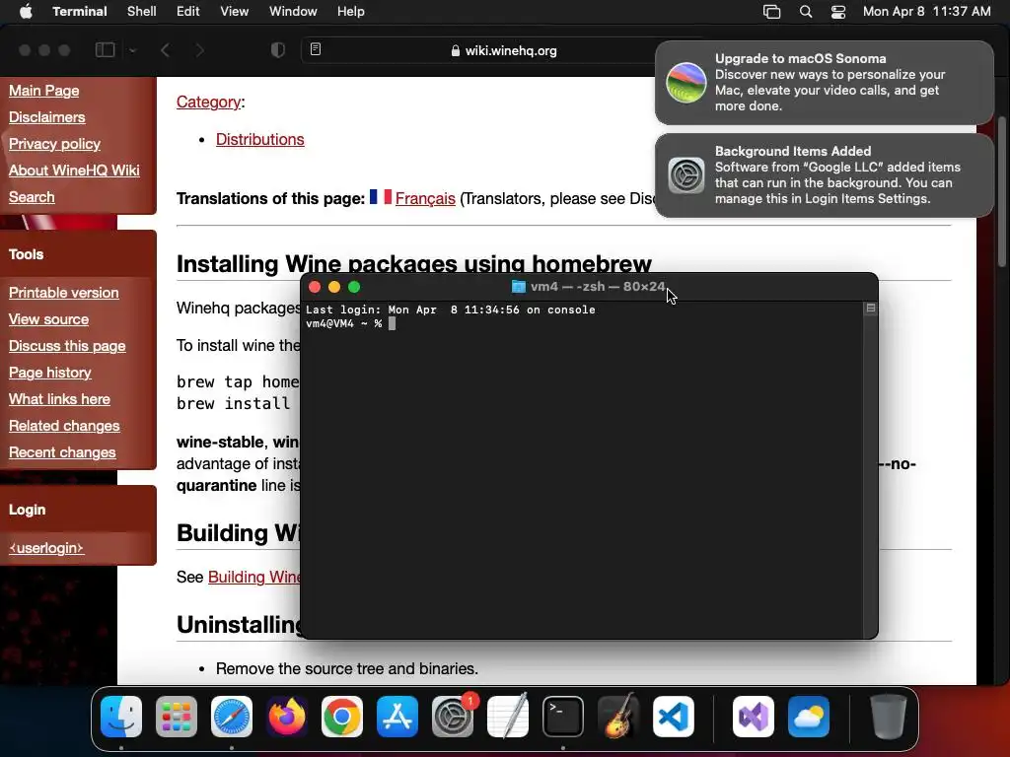Open Recent changes link

(x=62, y=452)
